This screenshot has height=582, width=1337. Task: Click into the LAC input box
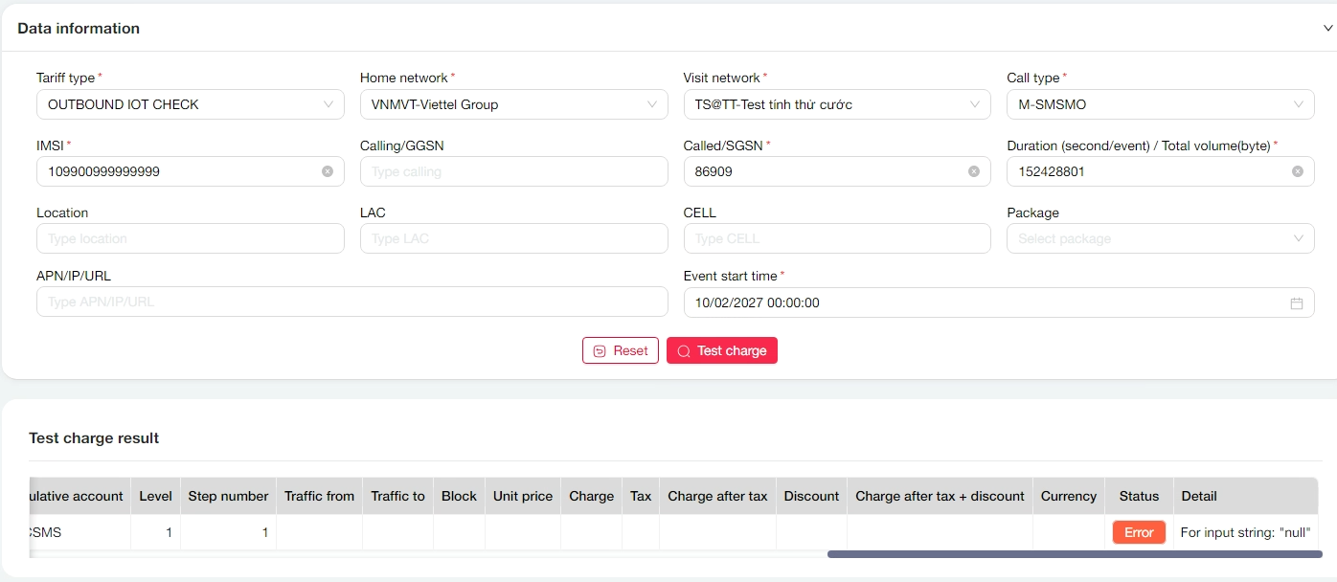tap(513, 238)
